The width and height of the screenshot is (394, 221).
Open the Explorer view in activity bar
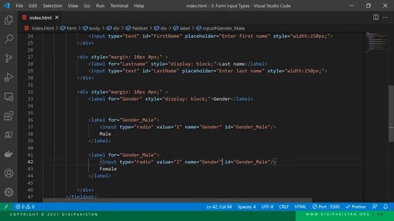pos(9,20)
